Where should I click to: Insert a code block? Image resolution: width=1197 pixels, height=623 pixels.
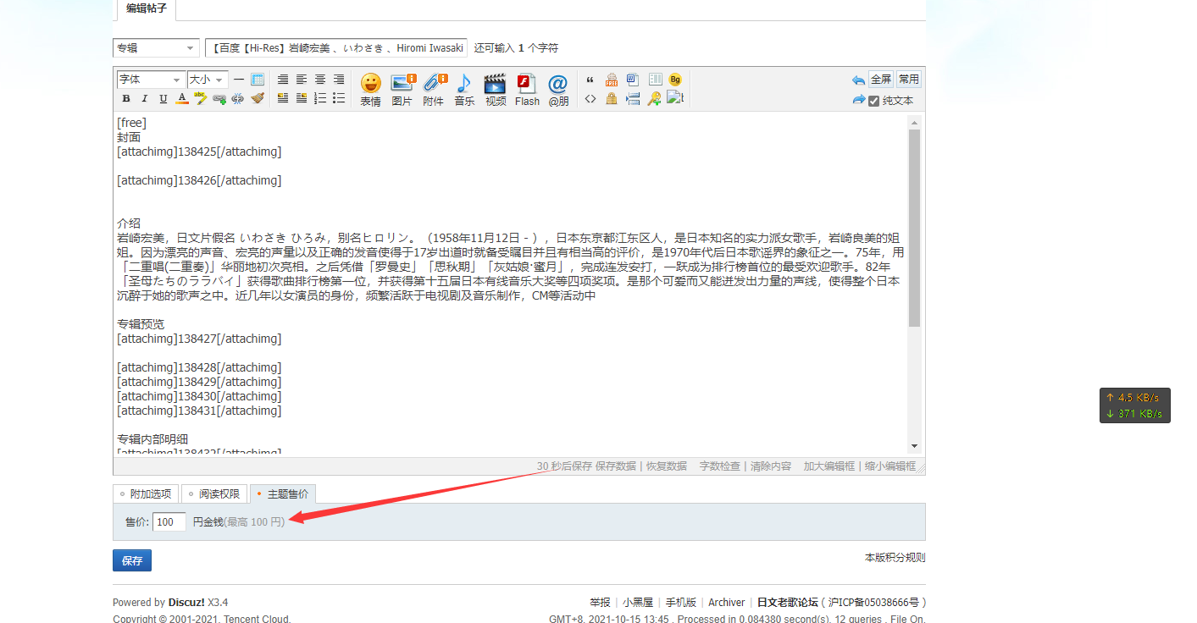point(590,98)
